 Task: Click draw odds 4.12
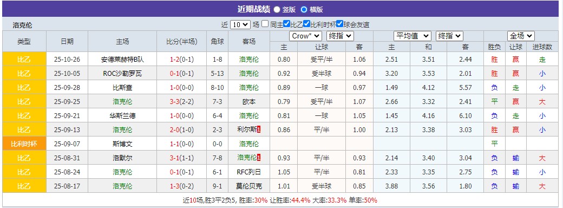(428, 88)
